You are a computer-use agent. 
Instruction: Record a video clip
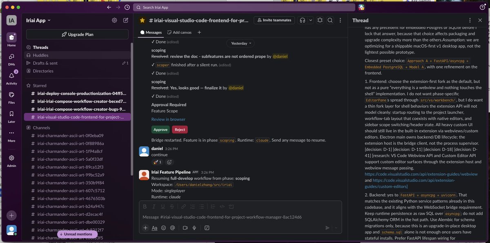pos(185,228)
